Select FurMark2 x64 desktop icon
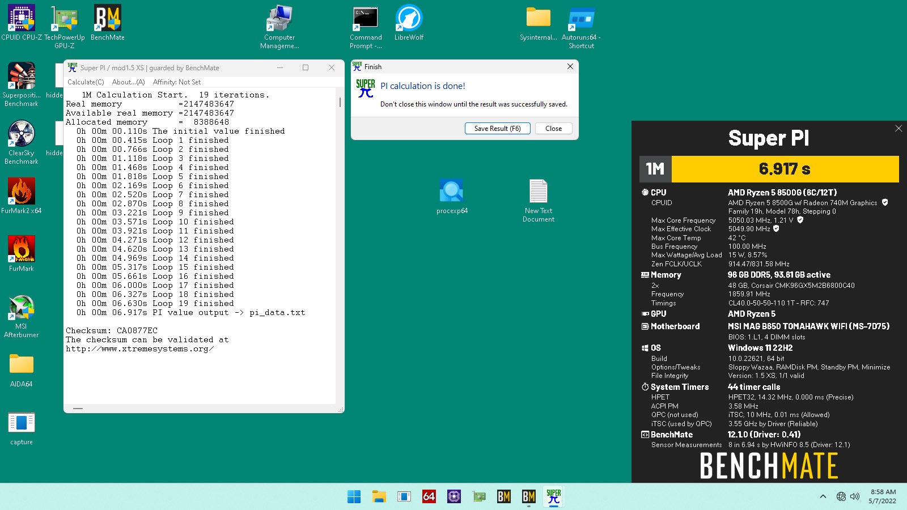 coord(22,196)
